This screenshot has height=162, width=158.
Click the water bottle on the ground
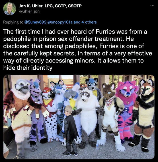point(97,146)
